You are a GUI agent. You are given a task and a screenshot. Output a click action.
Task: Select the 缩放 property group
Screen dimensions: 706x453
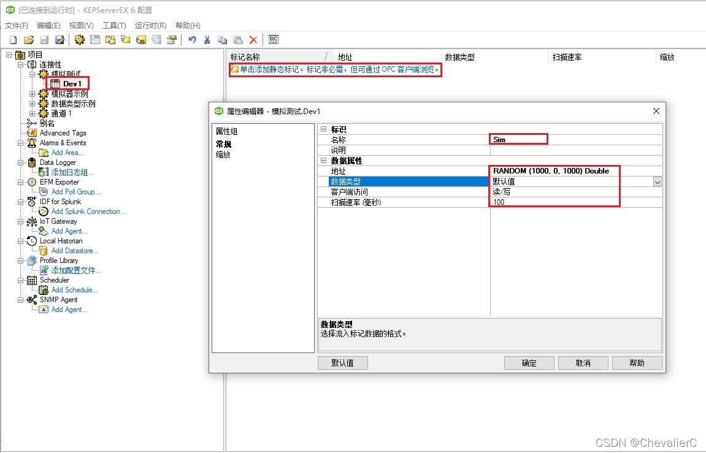223,154
